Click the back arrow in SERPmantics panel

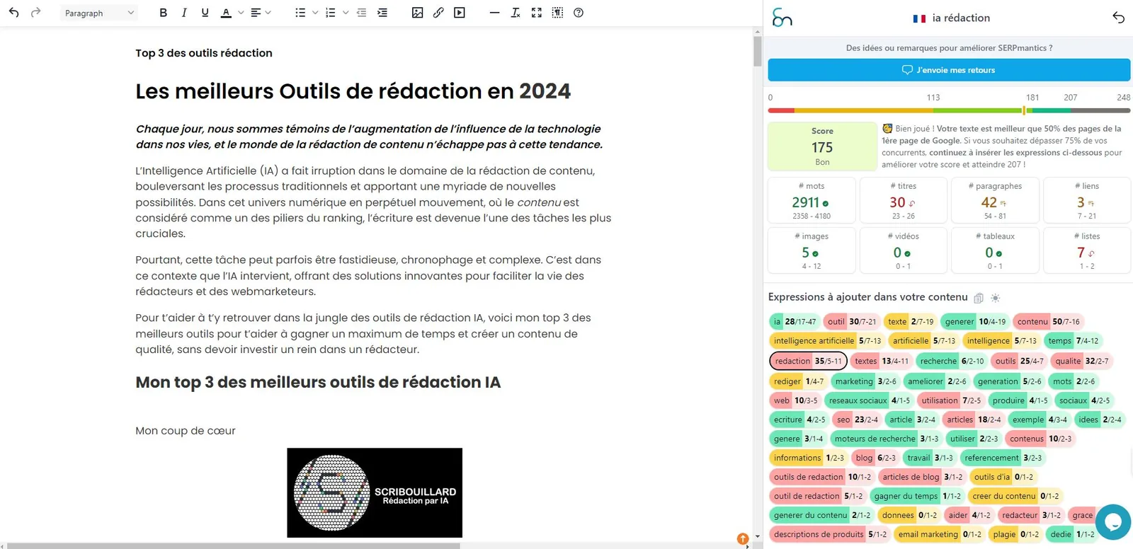pos(1118,18)
